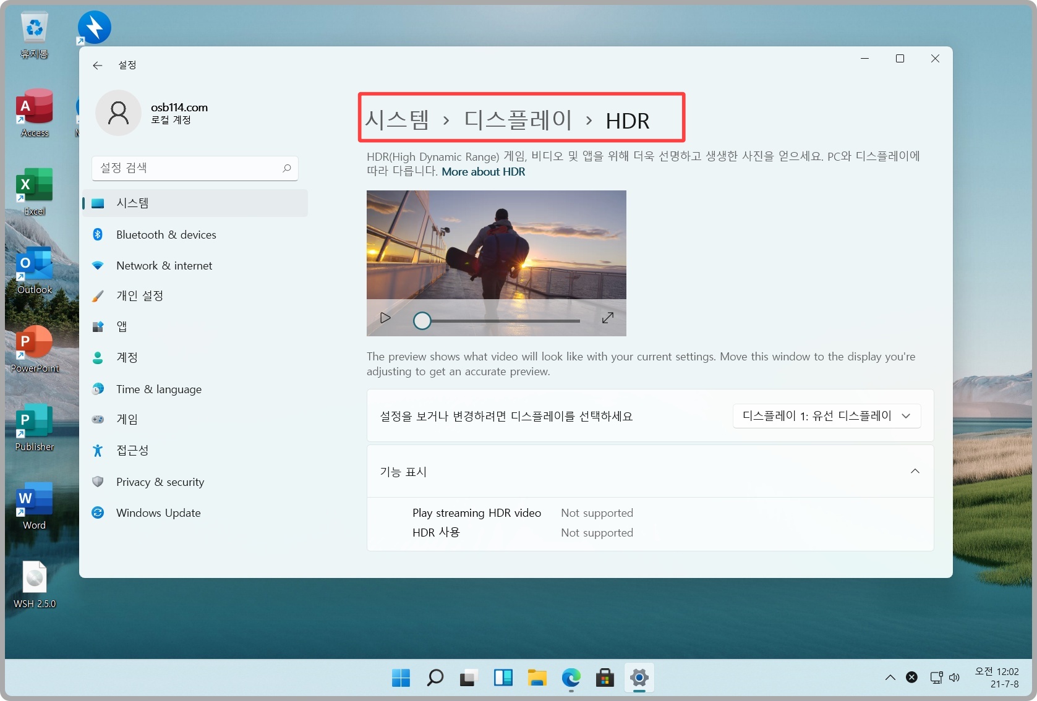This screenshot has width=1037, height=701.
Task: Select Windows Update in the sidebar
Action: point(158,512)
